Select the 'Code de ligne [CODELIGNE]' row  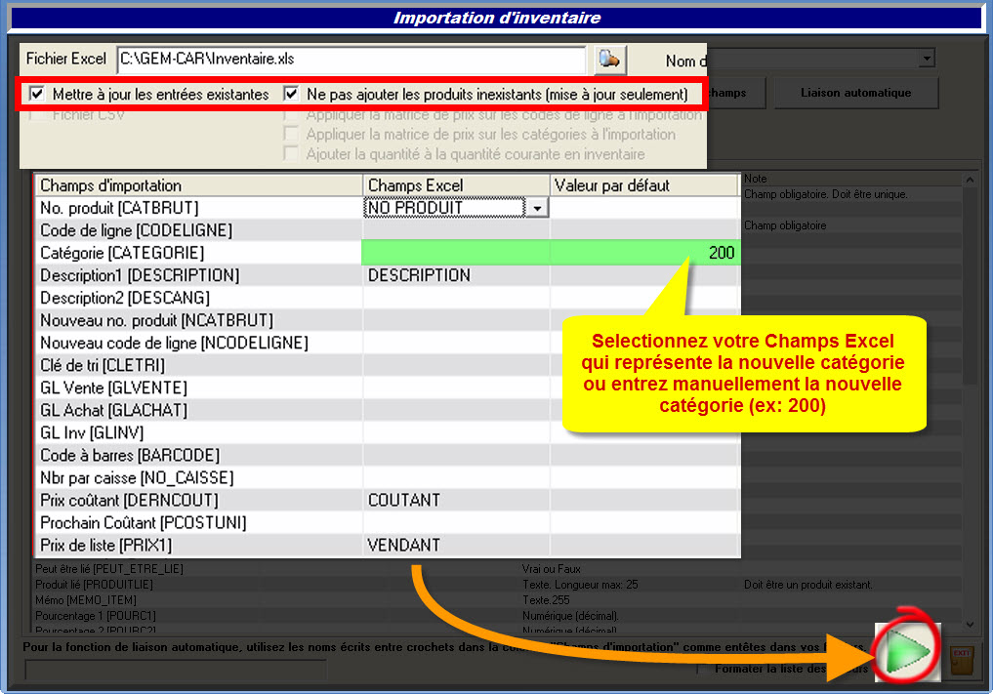198,230
